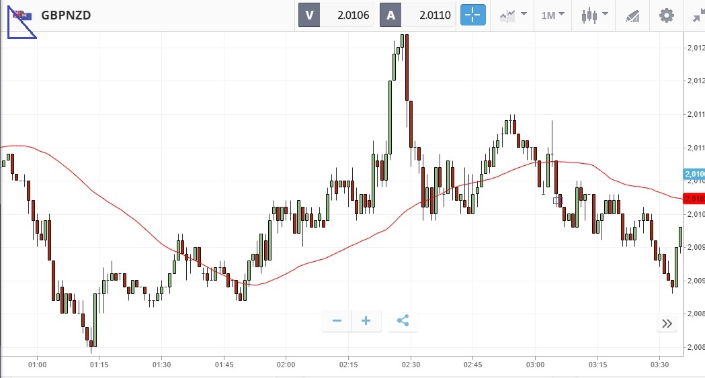Zoom out with the minus button
The width and height of the screenshot is (705, 378).
click(x=337, y=321)
